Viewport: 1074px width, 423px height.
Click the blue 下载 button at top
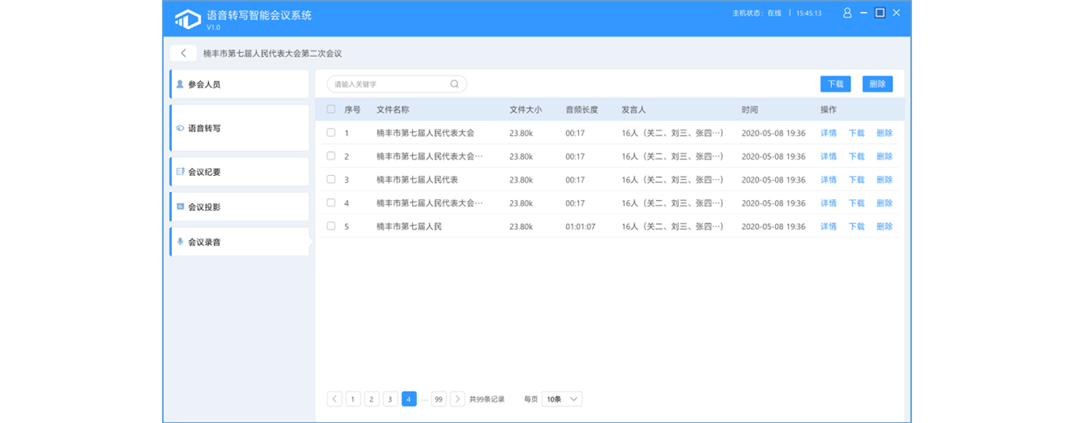pyautogui.click(x=835, y=84)
